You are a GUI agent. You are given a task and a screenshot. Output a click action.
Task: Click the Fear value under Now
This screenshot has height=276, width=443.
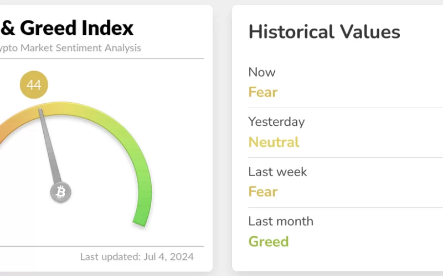[x=263, y=92]
